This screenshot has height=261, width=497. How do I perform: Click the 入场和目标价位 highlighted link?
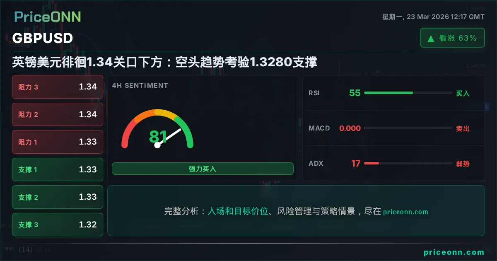click(238, 211)
